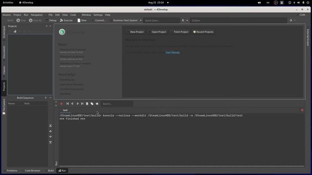Image resolution: width=312 pixels, height=175 pixels.
Task: Click the Stop toolbar button
Action: coord(21,20)
